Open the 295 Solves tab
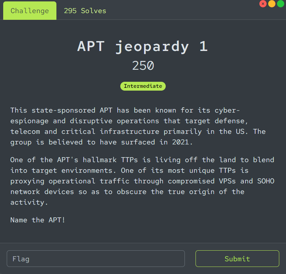The height and width of the screenshot is (274, 286). tap(85, 11)
